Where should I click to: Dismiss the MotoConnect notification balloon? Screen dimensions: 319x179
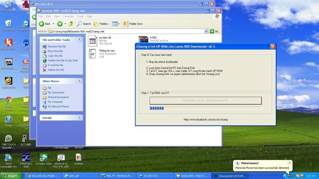[x=289, y=163]
